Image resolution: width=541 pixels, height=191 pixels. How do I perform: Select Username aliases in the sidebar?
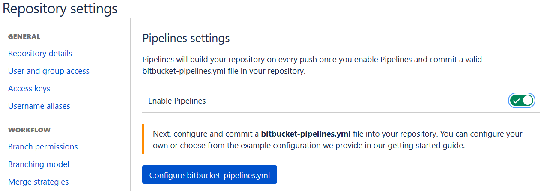(x=39, y=106)
